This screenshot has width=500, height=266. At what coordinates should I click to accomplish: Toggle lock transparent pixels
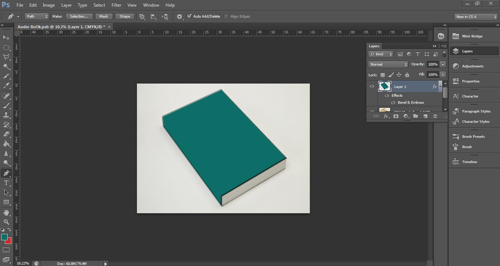383,75
